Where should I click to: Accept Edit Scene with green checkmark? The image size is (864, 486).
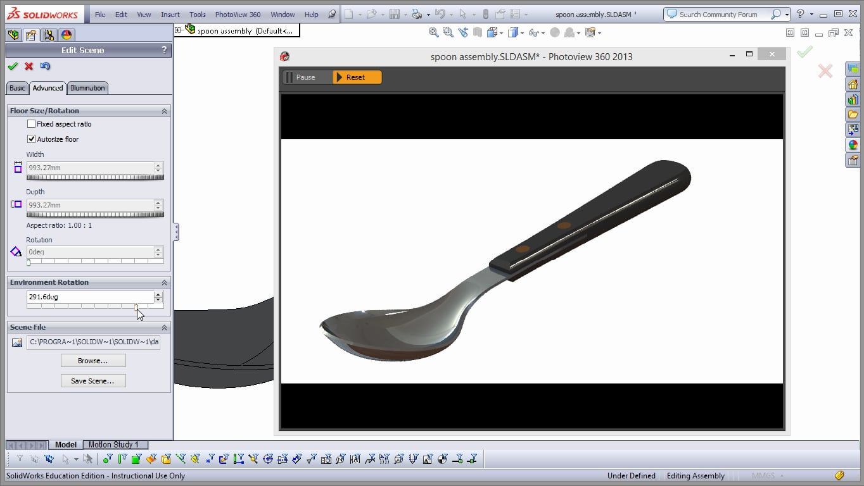[13, 66]
